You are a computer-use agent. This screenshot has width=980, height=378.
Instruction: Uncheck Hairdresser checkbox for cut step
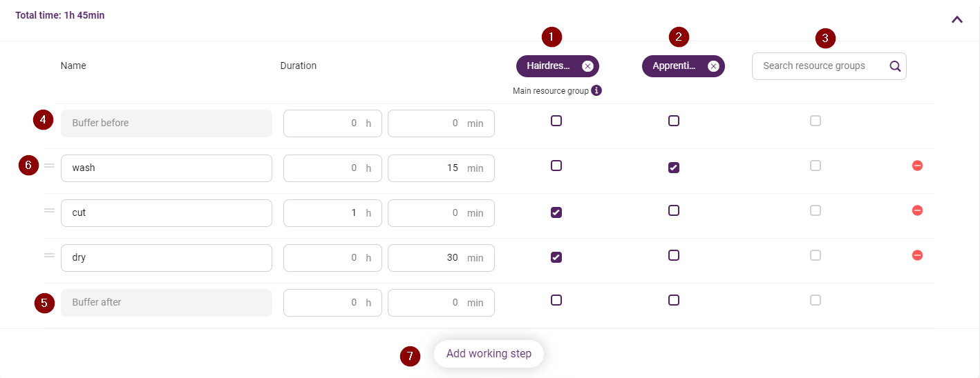556,212
